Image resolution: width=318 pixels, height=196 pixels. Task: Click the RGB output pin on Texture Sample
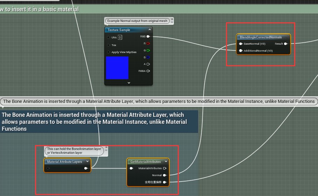[148, 37]
